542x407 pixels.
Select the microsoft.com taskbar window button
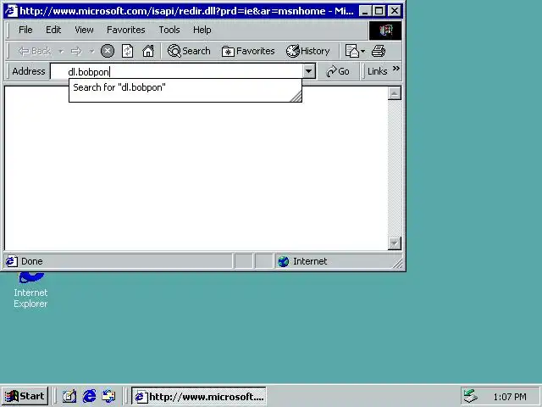point(199,396)
